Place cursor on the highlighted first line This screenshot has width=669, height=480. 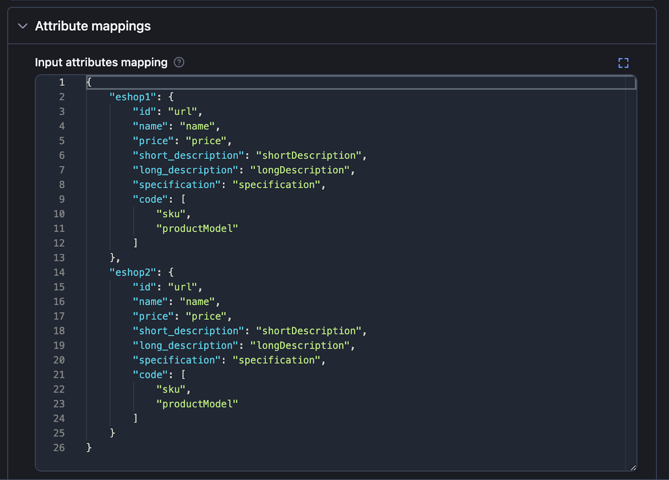[167, 82]
